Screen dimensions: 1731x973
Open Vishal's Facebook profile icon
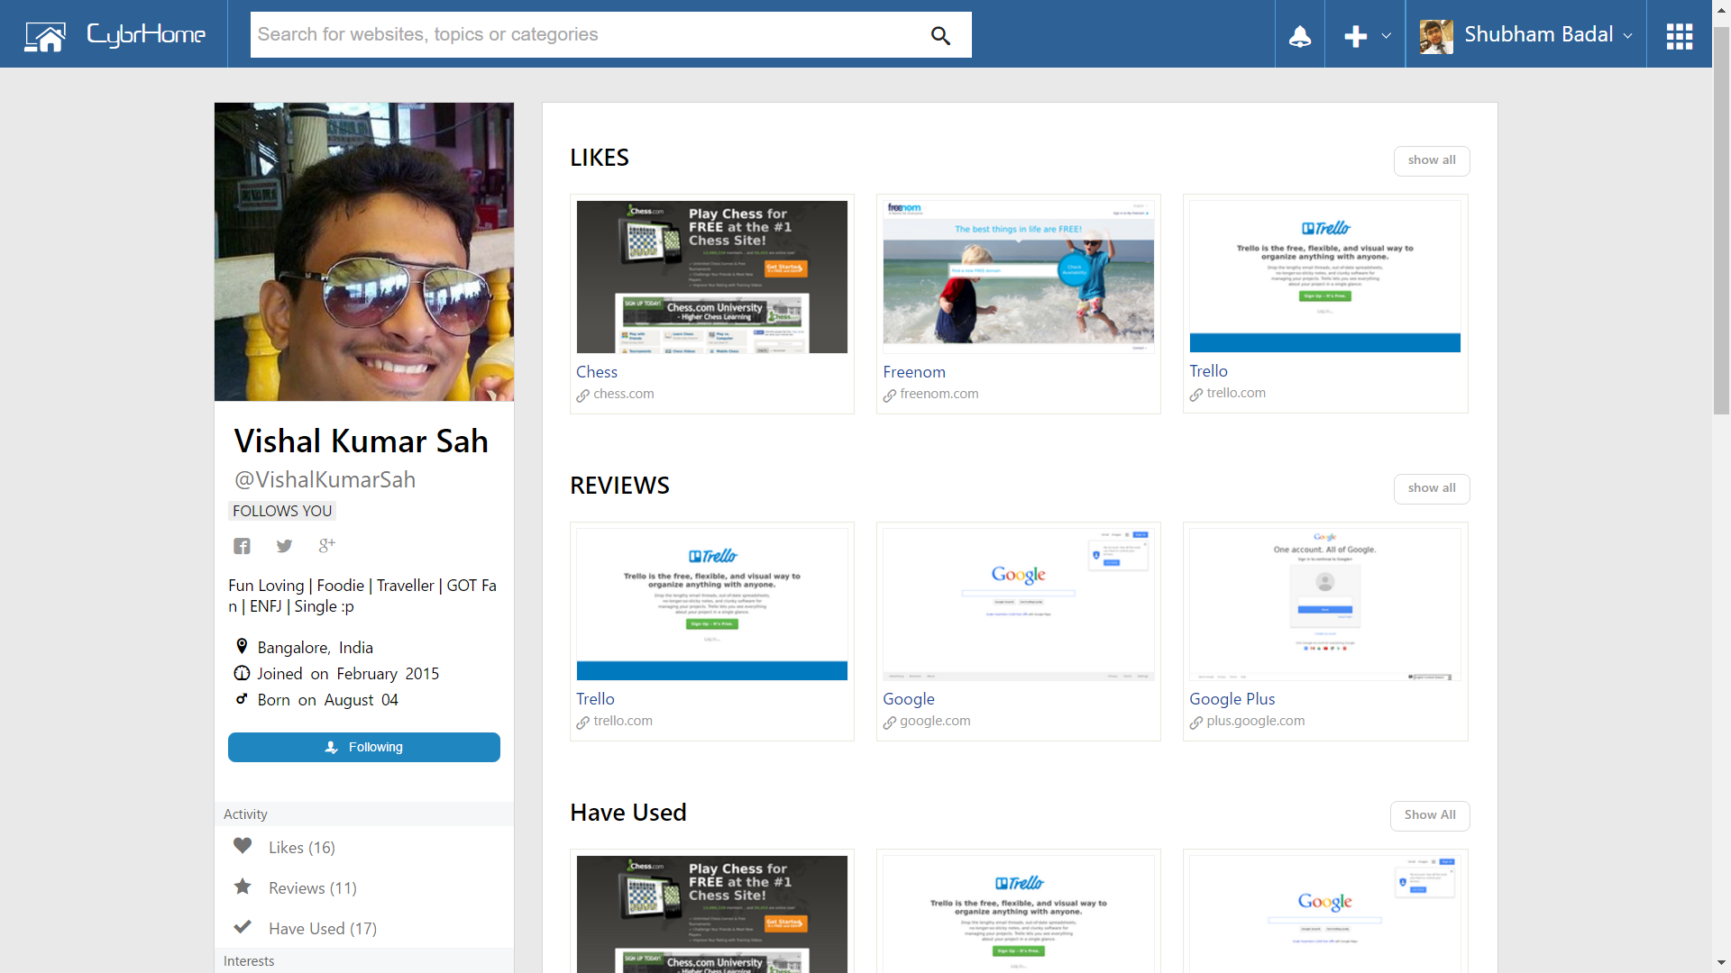(x=242, y=546)
